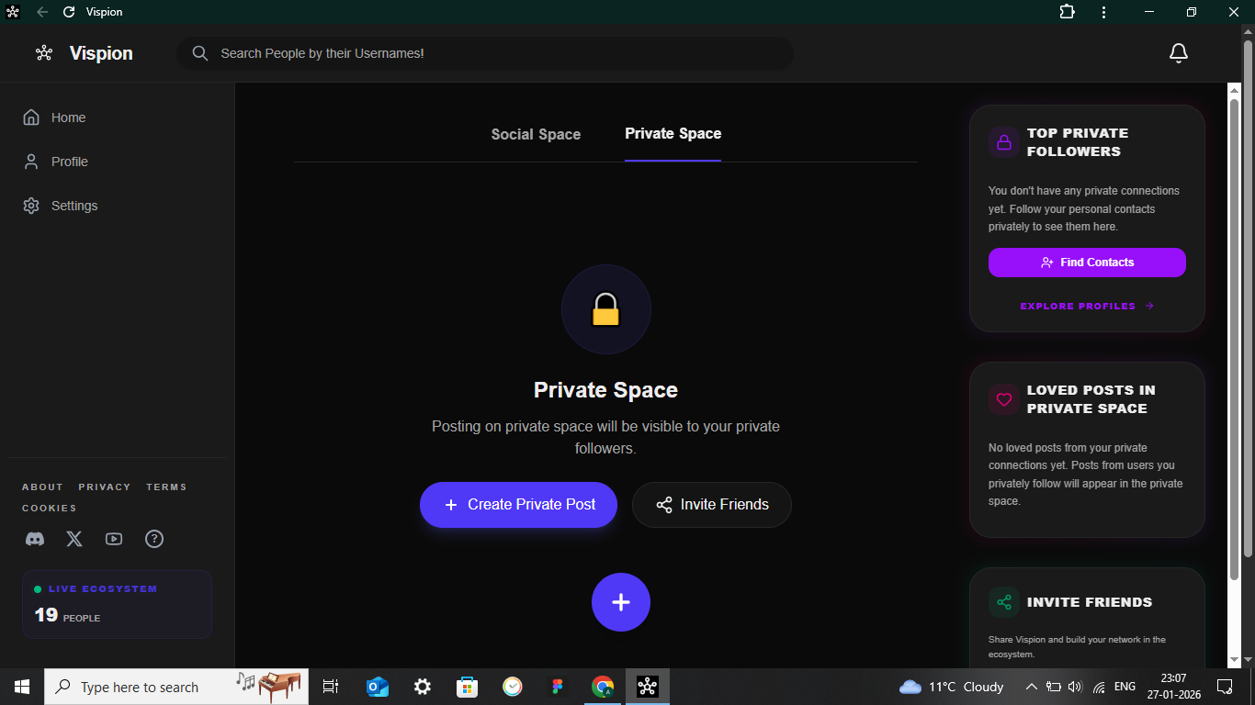Reload the app with the refresh icon
Viewport: 1255px width, 705px height.
coord(69,12)
